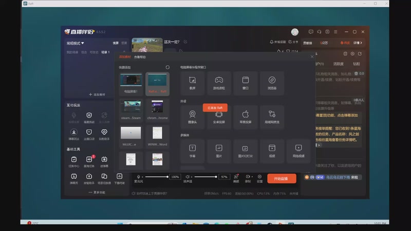Add a 图片 image source
Image resolution: width=411 pixels, height=231 pixels.
point(219,151)
